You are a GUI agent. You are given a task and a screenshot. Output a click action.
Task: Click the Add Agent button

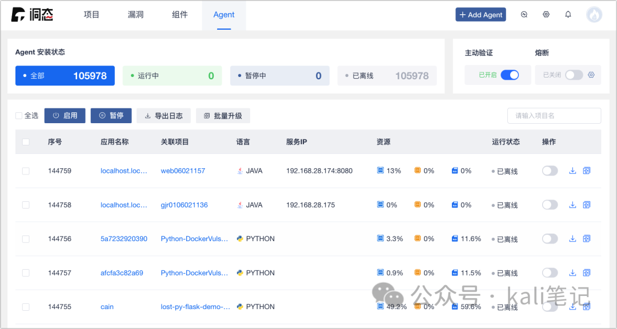(481, 14)
